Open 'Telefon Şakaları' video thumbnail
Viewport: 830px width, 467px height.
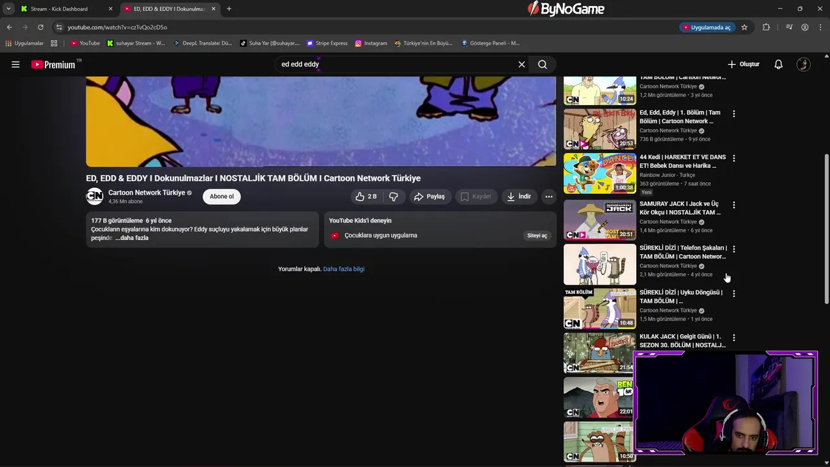point(600,265)
